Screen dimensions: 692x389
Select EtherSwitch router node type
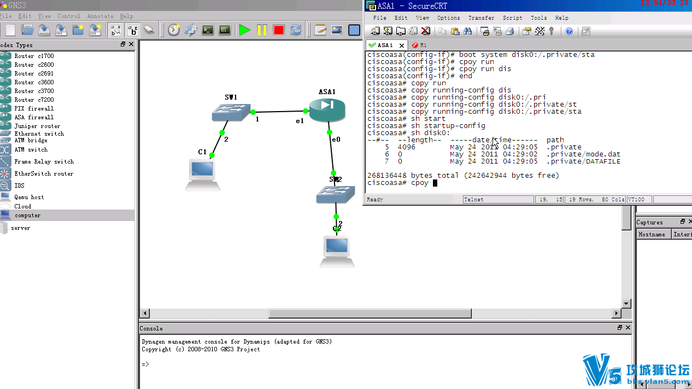pyautogui.click(x=44, y=173)
